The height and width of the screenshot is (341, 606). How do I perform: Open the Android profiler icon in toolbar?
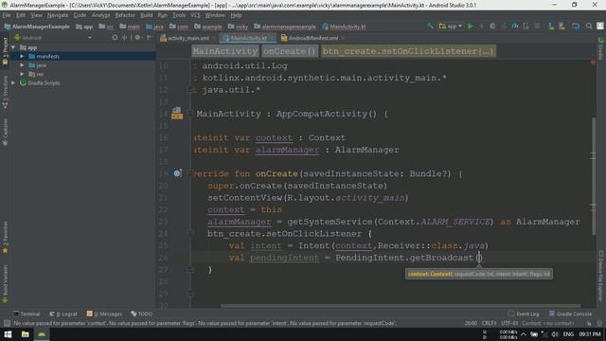[x=515, y=27]
